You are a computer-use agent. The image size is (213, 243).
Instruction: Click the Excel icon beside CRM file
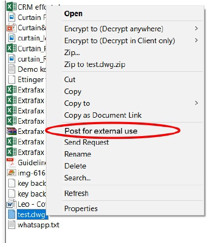click(x=12, y=7)
